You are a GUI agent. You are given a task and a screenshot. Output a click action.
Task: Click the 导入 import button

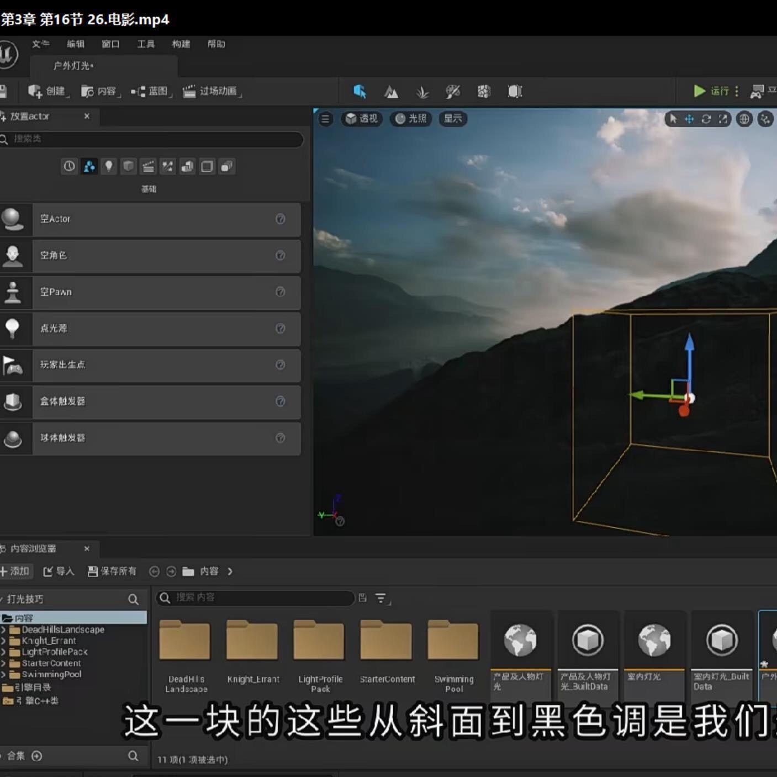pos(59,571)
